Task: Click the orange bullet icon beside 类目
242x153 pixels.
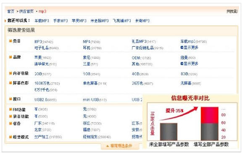Action: [x=11, y=41]
